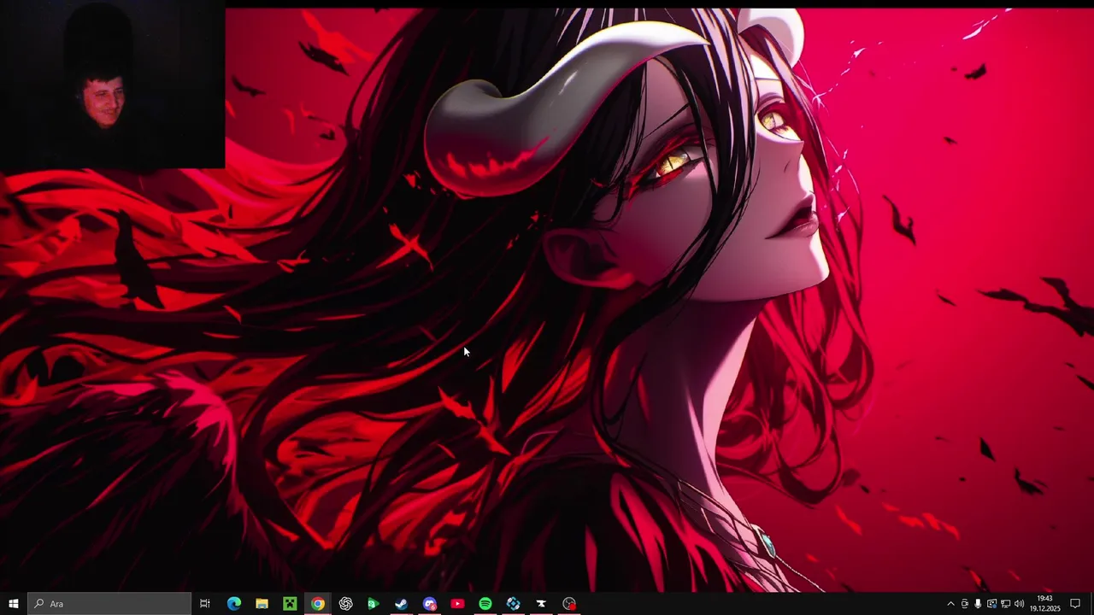
Task: Click the Meet Now tray icon
Action: [965, 604]
